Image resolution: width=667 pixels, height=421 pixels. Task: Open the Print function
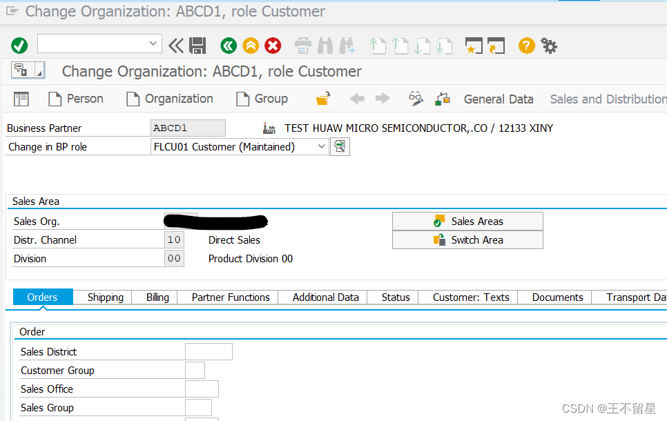pos(303,46)
